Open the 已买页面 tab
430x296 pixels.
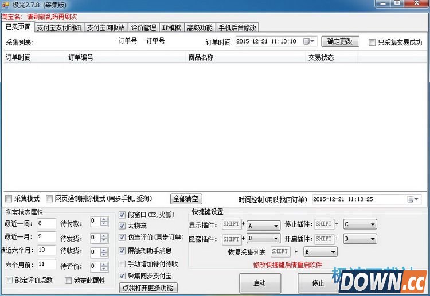18,27
